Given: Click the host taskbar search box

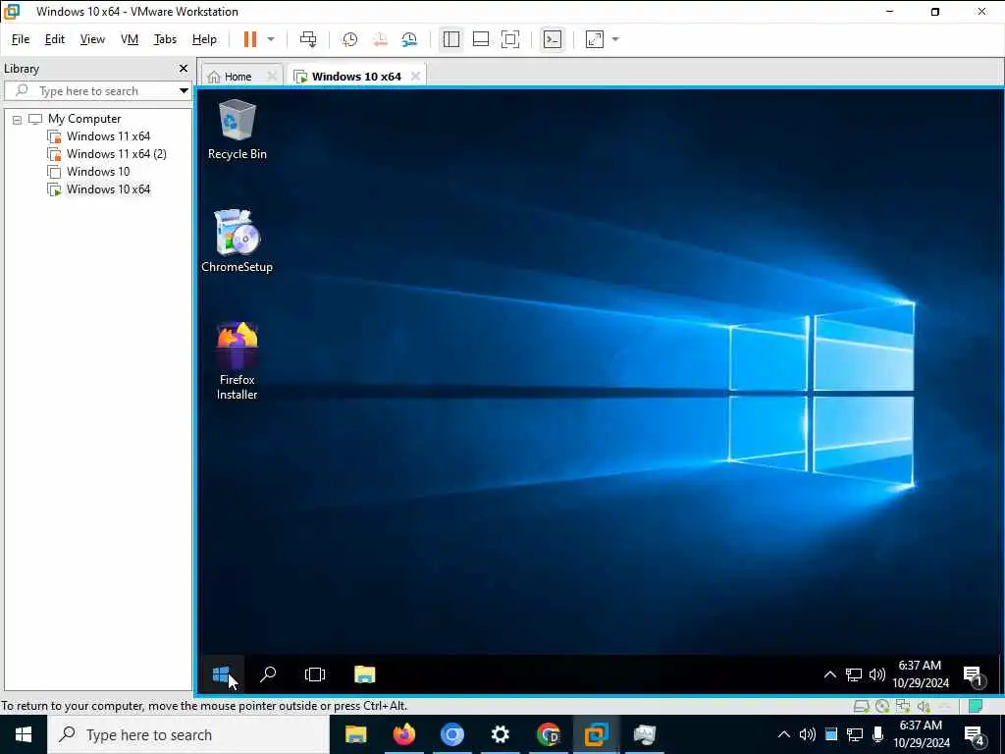Looking at the screenshot, I should point(188,734).
